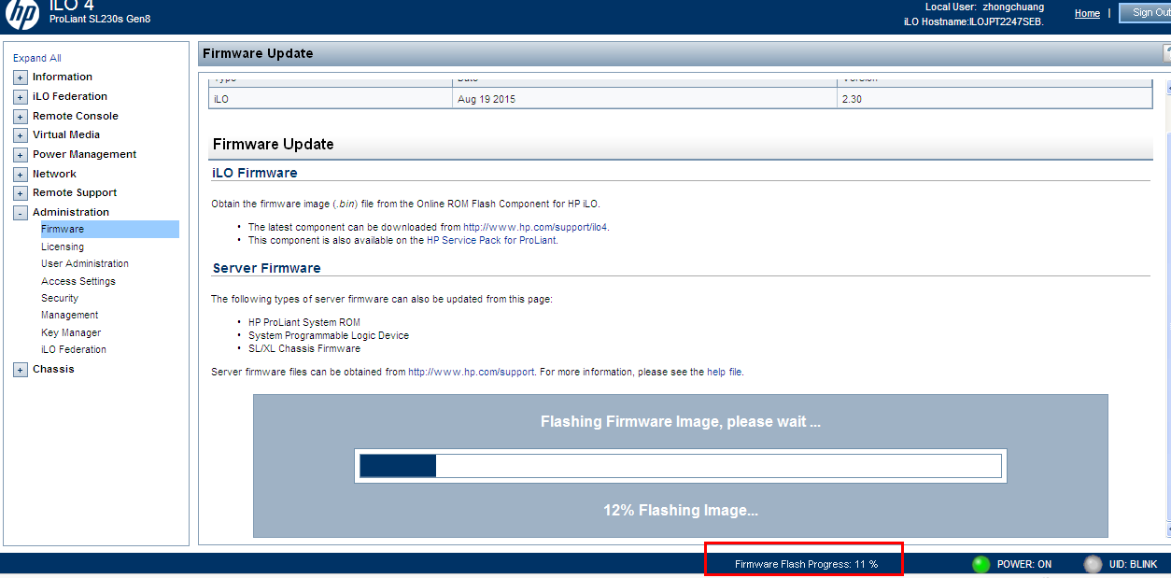This screenshot has width=1171, height=578.
Task: Click the green POWER: ON indicator
Action: [981, 564]
